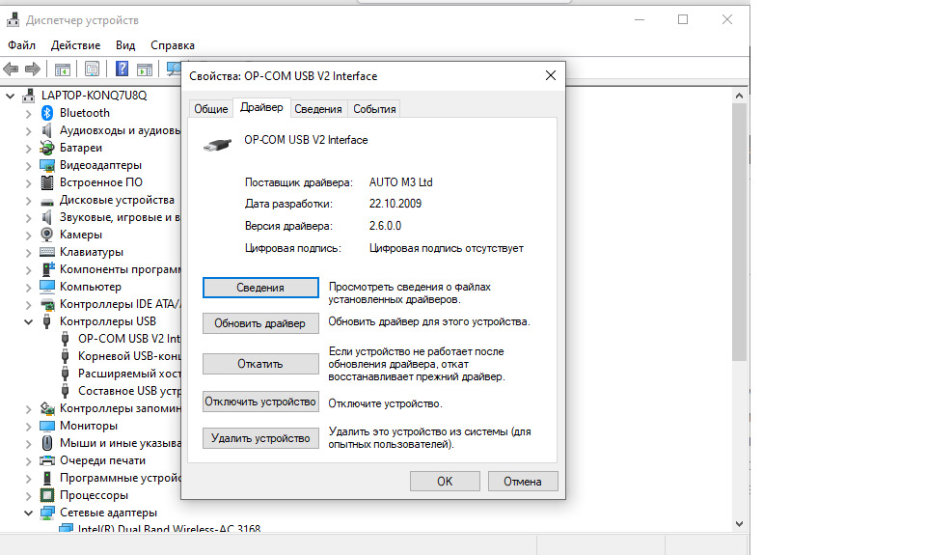
Task: Click the Процессоры chip icon
Action: (x=46, y=495)
